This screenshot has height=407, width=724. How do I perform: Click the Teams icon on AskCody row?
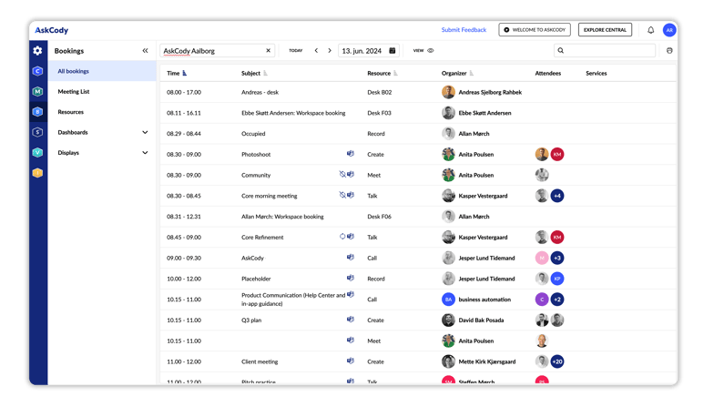[351, 258]
